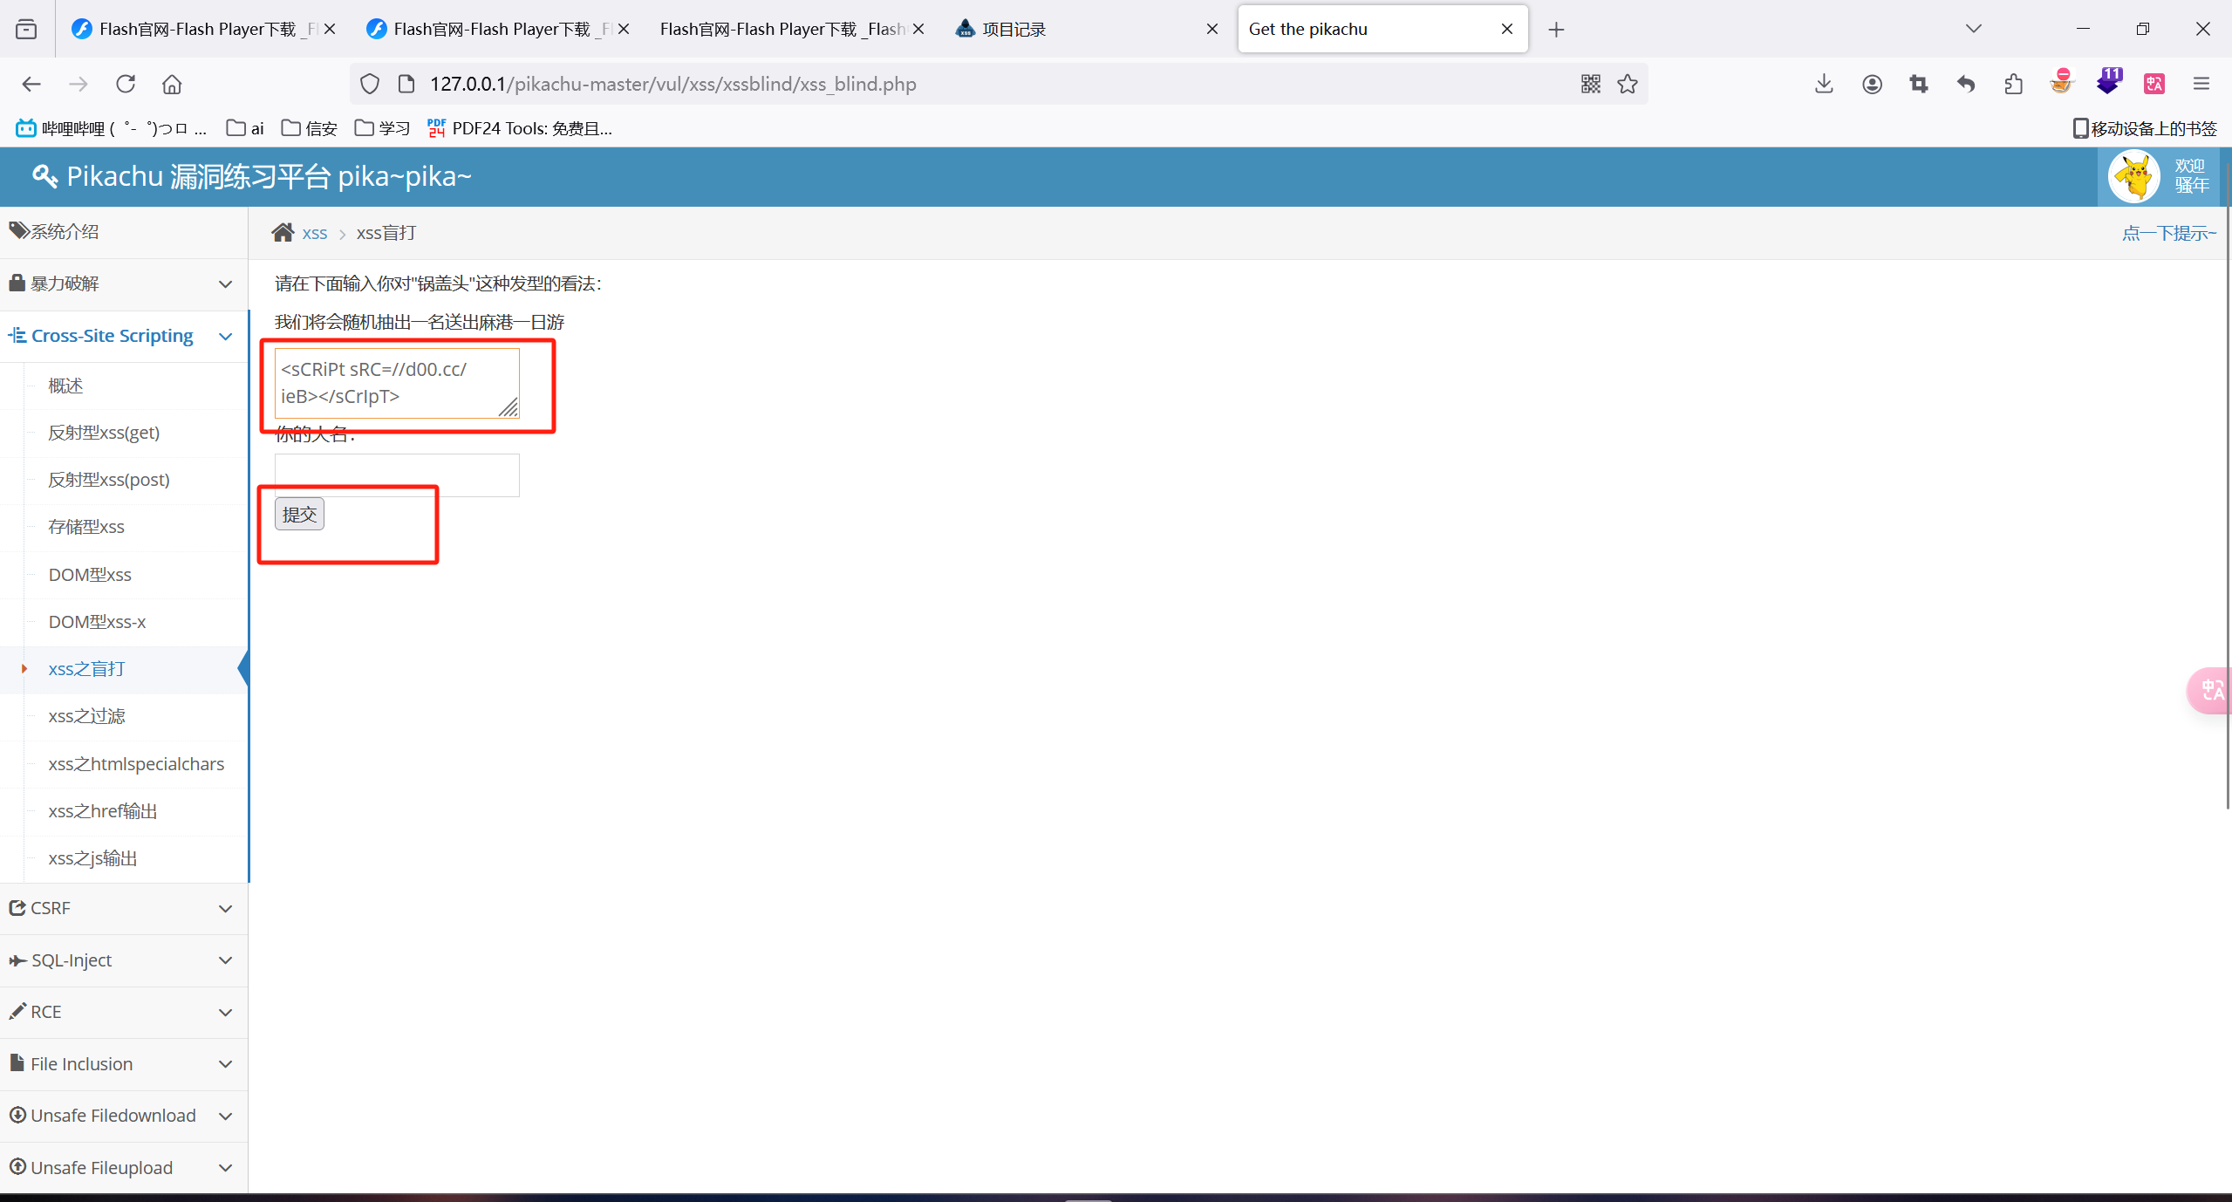This screenshot has width=2232, height=1202.
Task: Open the tab overview icon
Action: click(26, 29)
